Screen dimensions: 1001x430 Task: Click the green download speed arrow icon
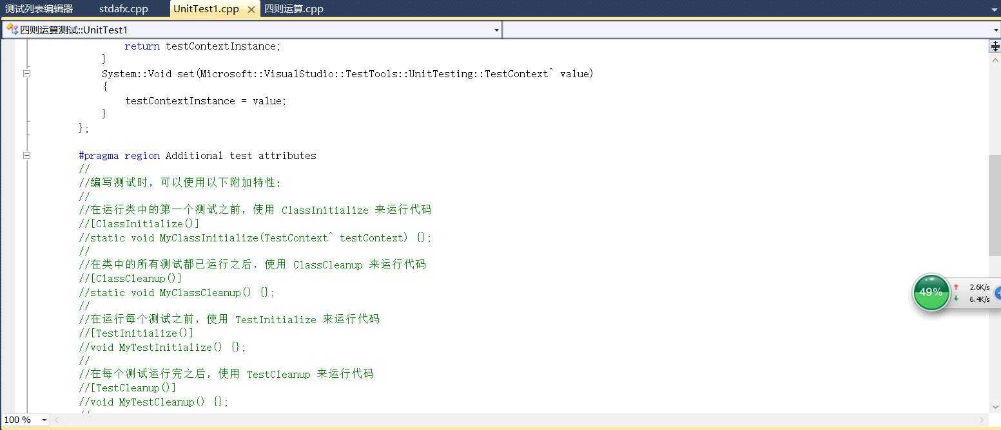[957, 299]
